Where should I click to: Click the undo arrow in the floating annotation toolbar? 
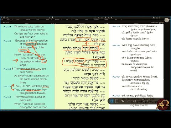[x=123, y=101]
